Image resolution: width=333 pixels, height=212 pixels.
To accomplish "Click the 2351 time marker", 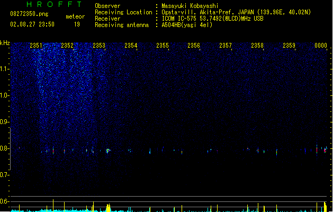I will point(35,45).
